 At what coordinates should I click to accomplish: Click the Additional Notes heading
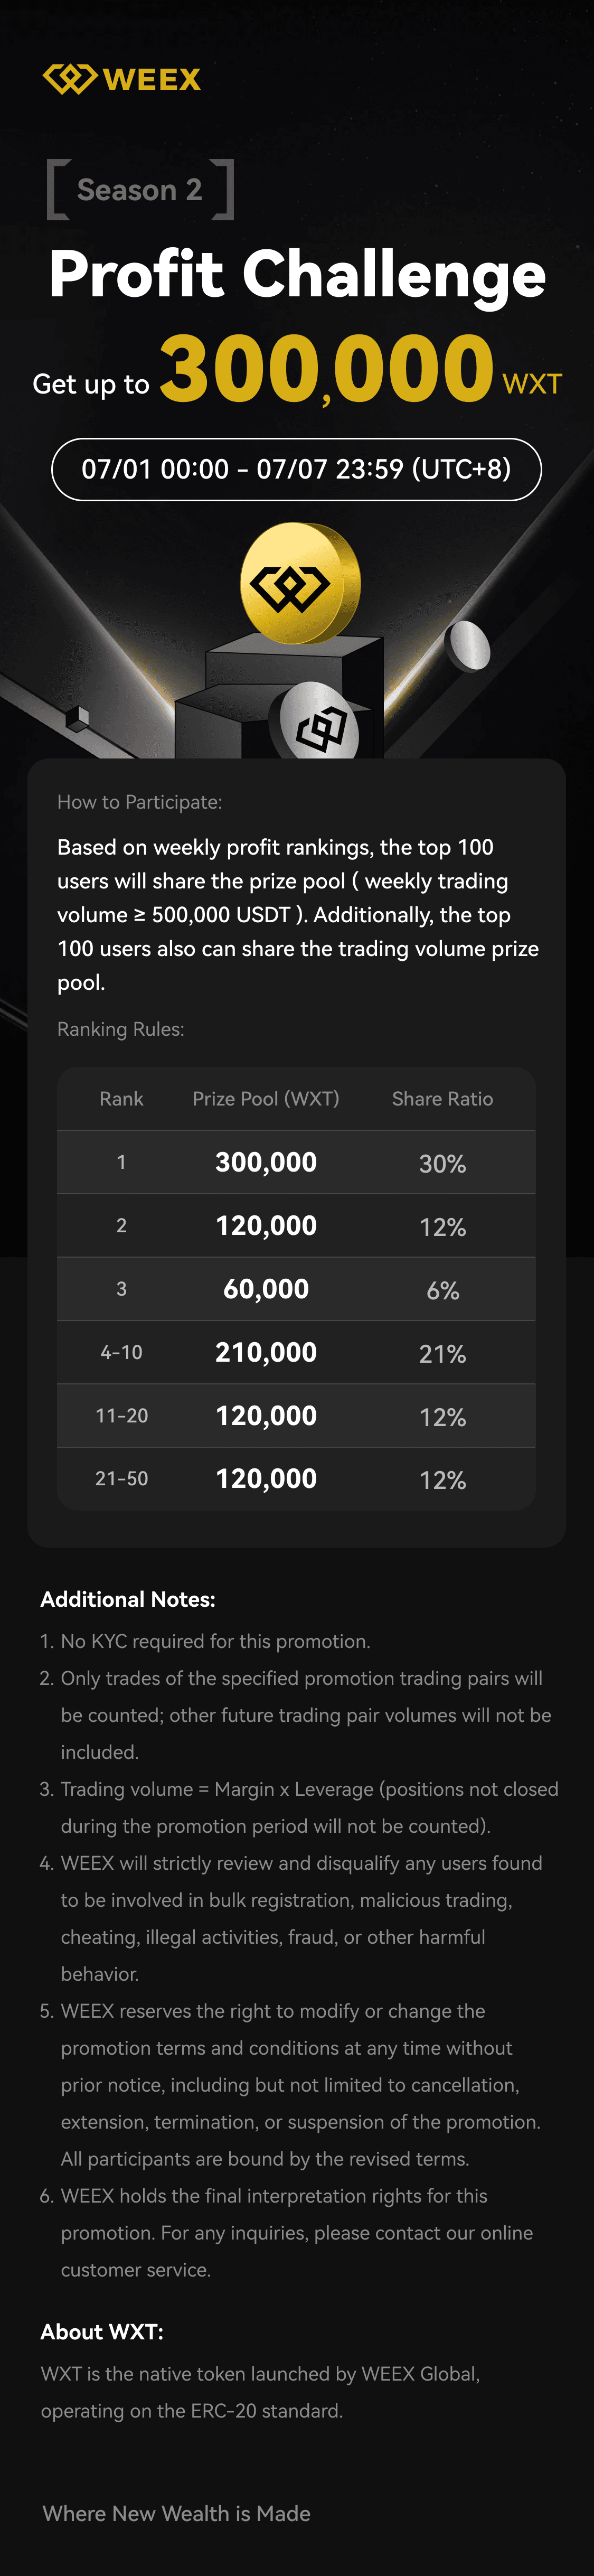pyautogui.click(x=128, y=1599)
